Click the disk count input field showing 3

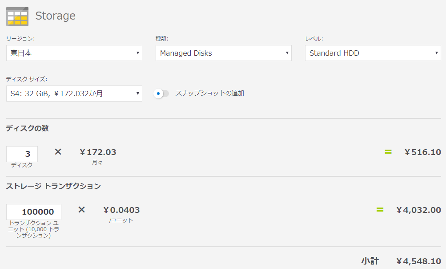coord(22,154)
